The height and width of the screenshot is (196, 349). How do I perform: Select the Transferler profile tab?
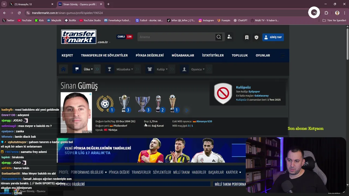(141, 172)
